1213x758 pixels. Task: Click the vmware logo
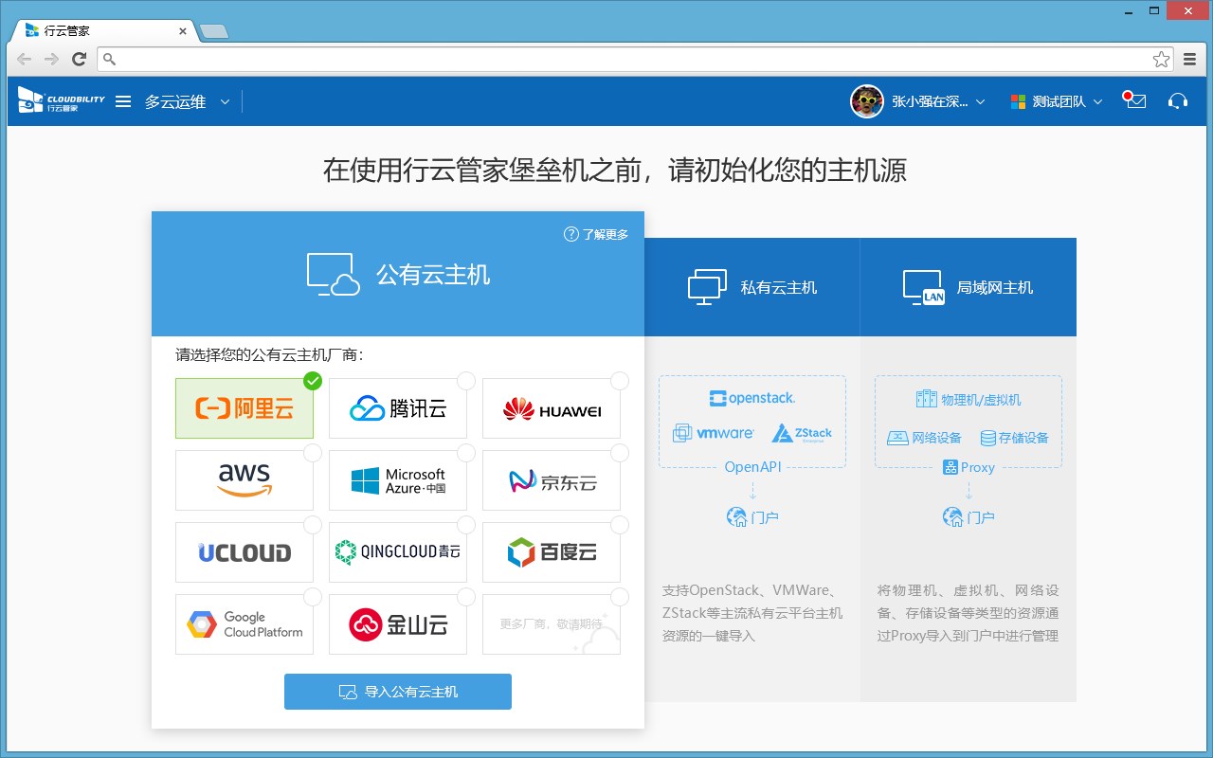(x=714, y=434)
